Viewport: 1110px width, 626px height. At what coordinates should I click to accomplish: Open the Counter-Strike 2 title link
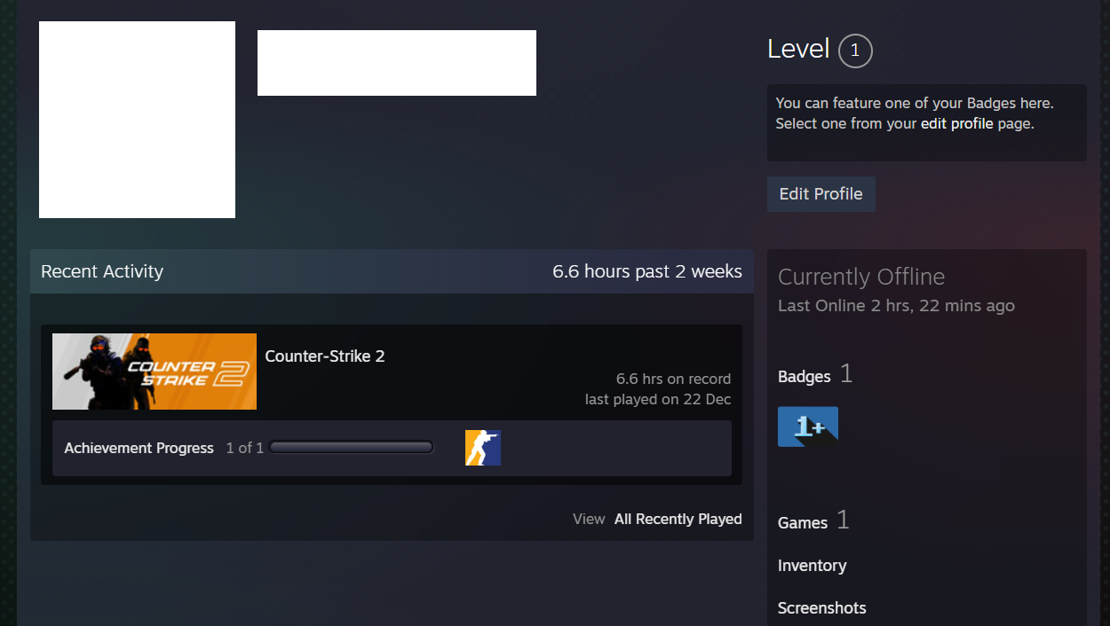[x=325, y=356]
